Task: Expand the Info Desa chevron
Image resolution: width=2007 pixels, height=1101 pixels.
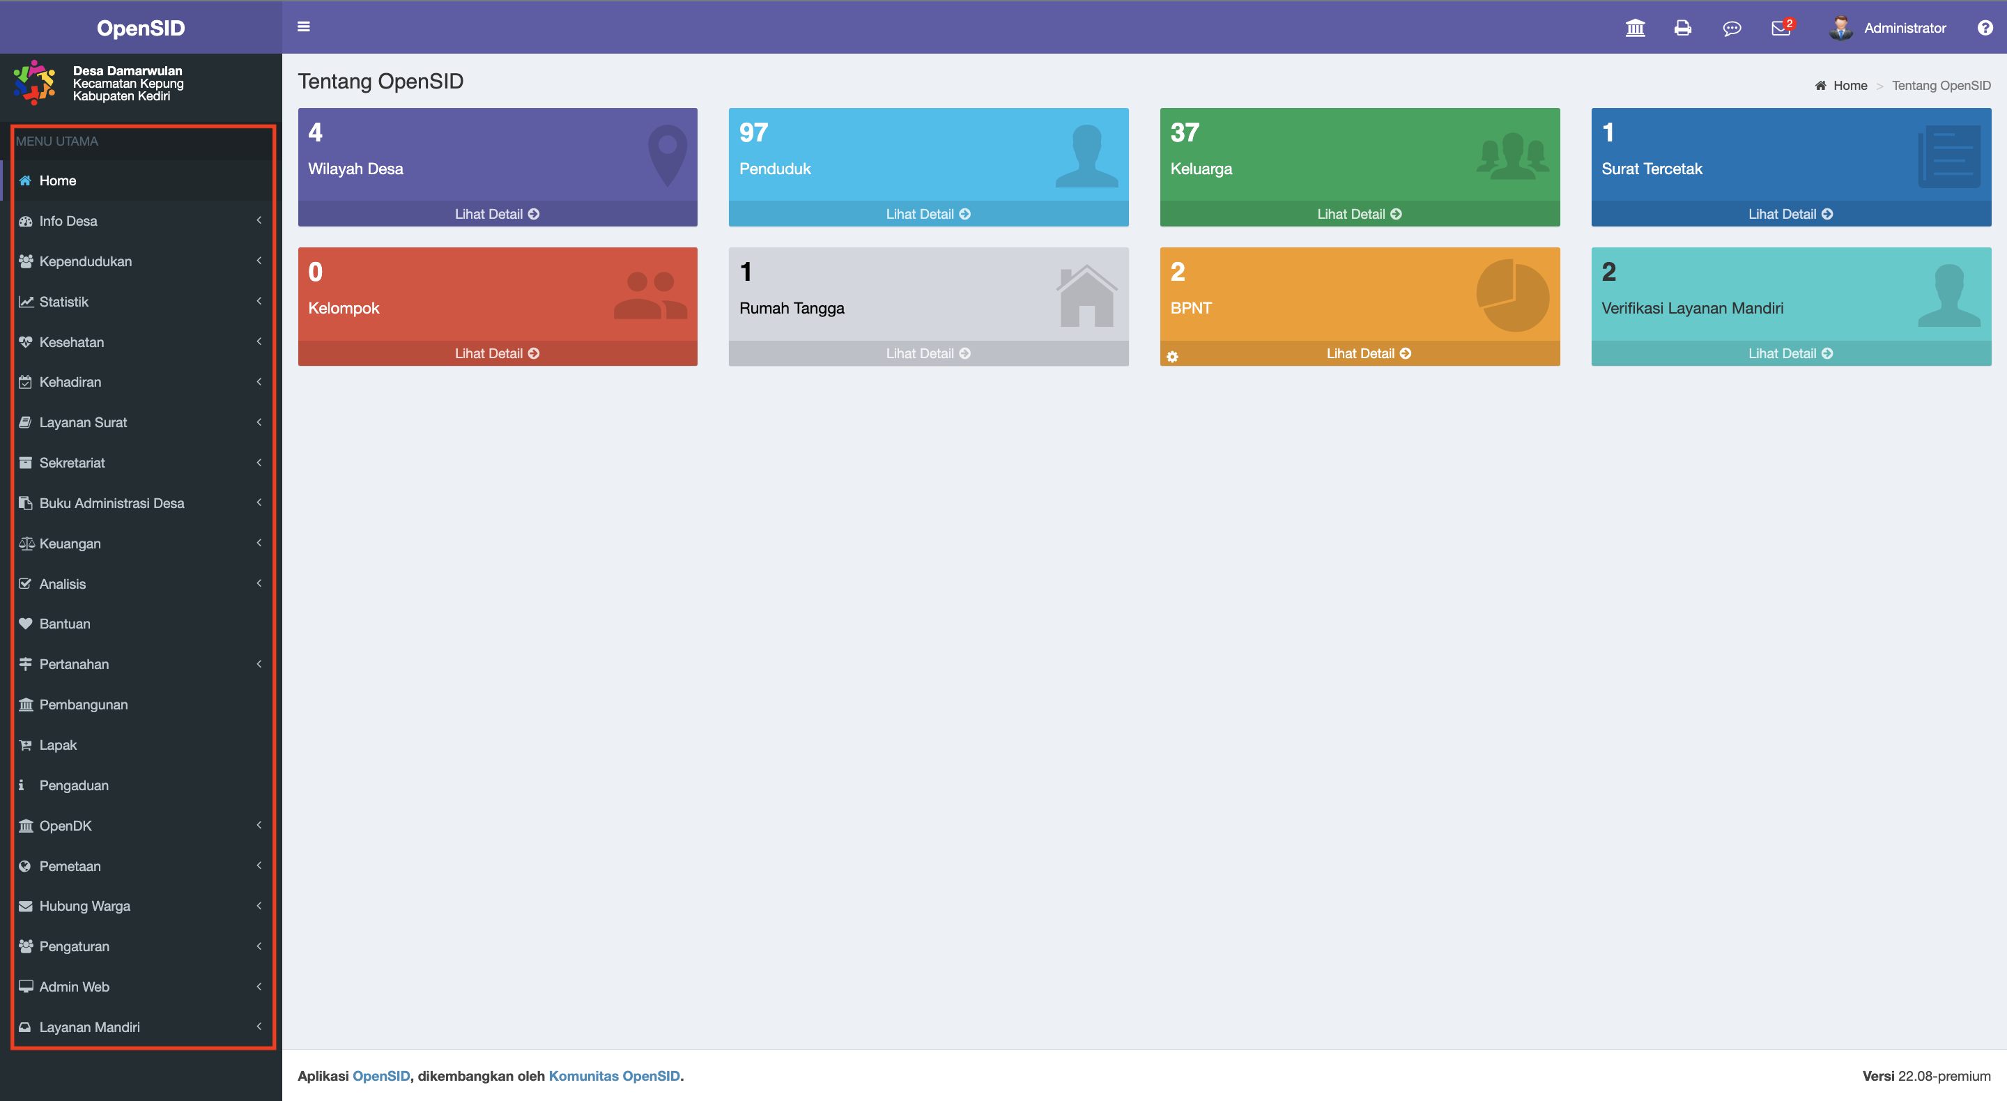Action: tap(259, 220)
